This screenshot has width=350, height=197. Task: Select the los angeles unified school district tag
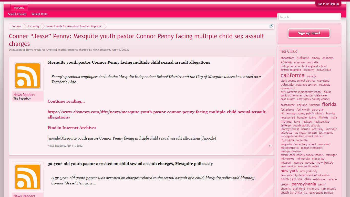302,136
